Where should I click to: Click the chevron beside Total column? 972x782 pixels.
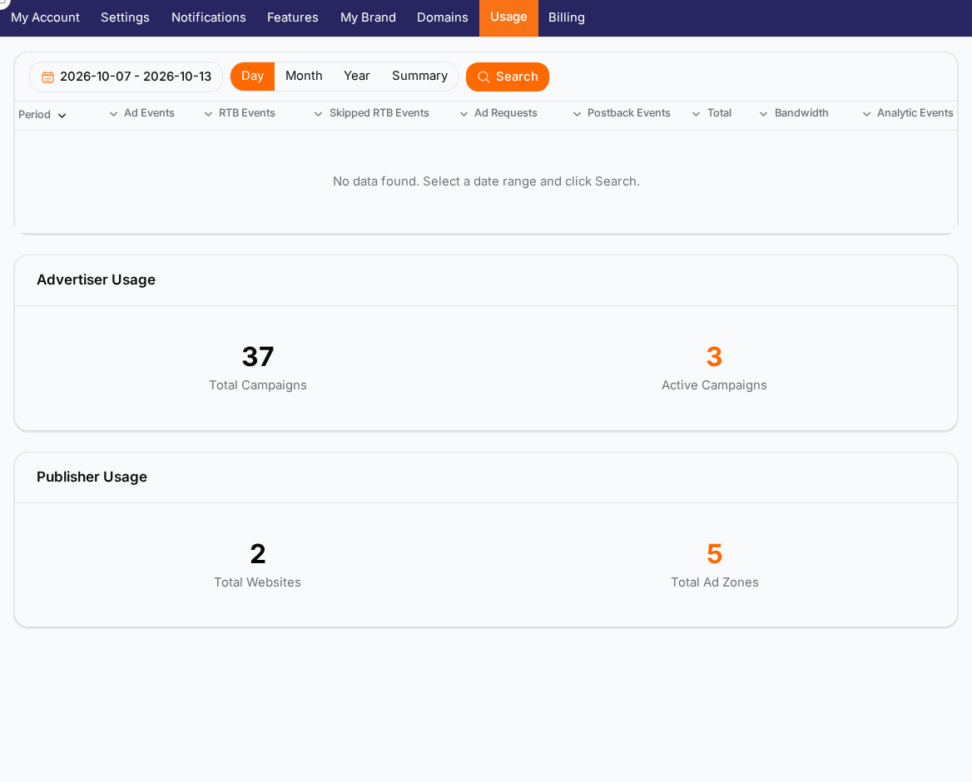pos(697,114)
